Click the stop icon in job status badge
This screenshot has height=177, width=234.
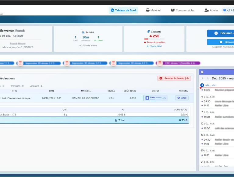tap(147, 98)
